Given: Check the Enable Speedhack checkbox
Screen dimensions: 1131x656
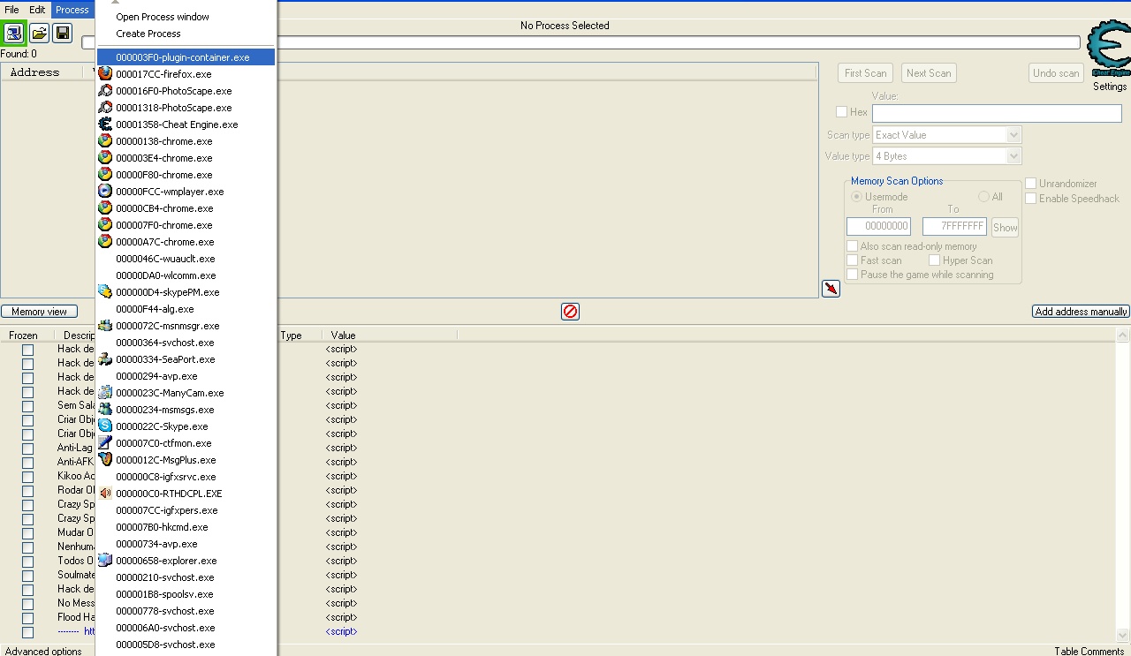Looking at the screenshot, I should coord(1030,199).
